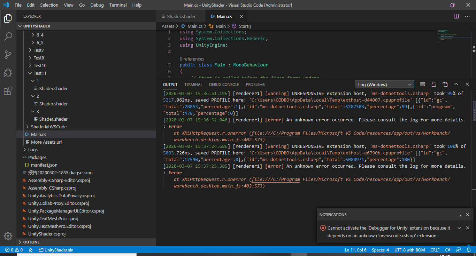Change language mode via C# indicator
The width and height of the screenshot is (476, 256).
point(448,250)
